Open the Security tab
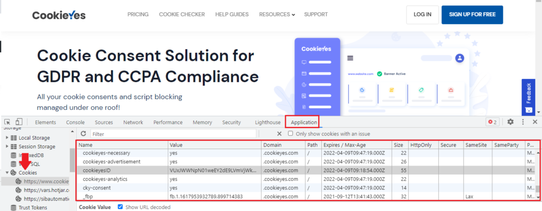The width and height of the screenshot is (542, 211). (x=232, y=122)
